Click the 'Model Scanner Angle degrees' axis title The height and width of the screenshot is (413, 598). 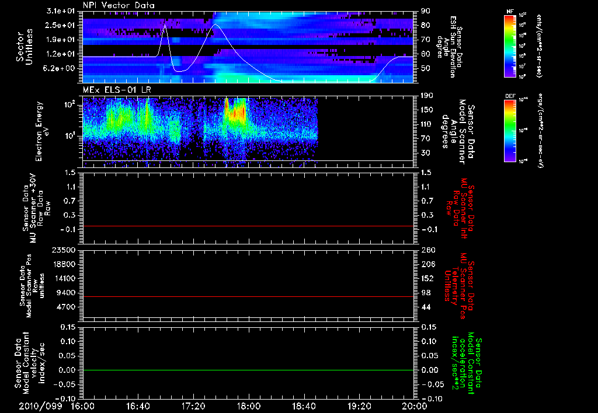point(459,132)
